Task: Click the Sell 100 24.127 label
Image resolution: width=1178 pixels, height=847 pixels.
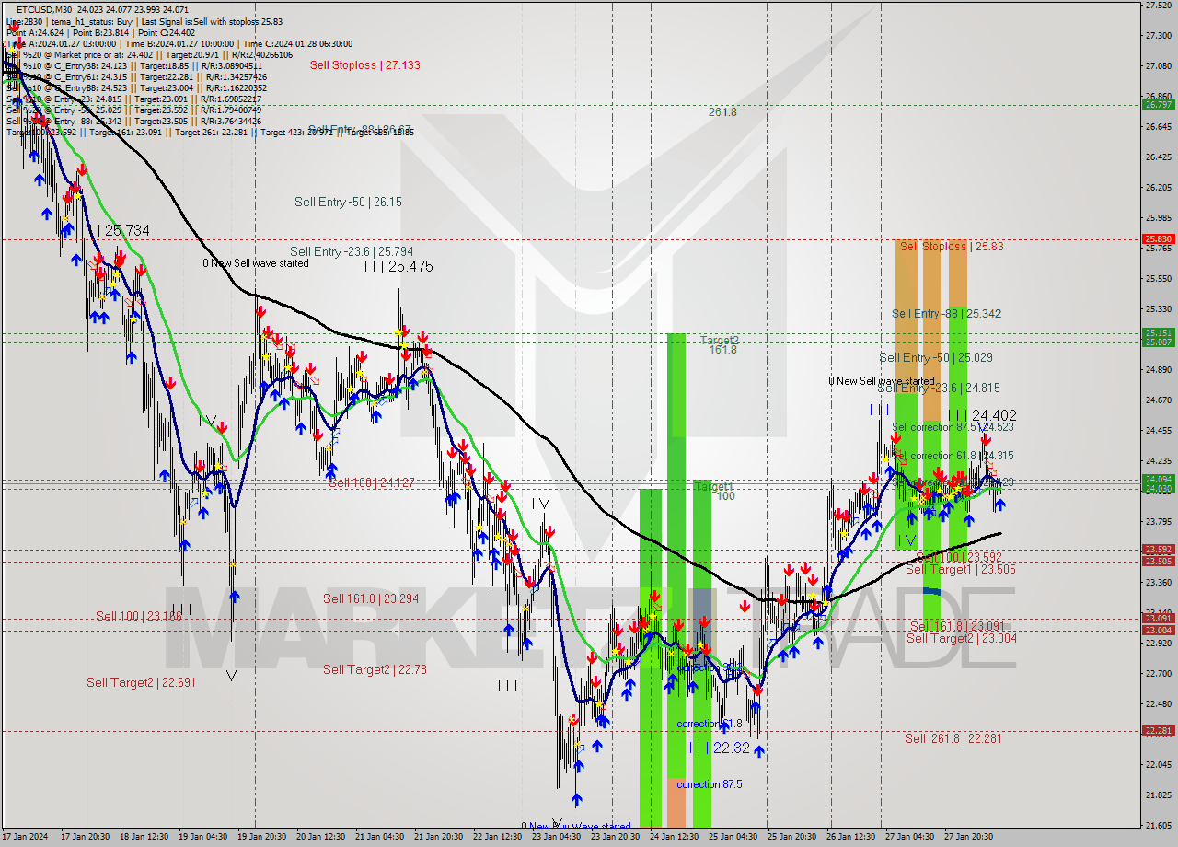Action: 371,482
